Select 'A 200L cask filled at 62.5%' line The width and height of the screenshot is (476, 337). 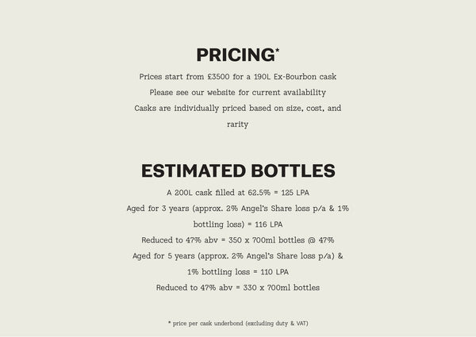tap(238, 193)
